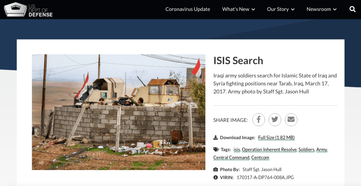The image size is (361, 186).
Task: Open the Coronavirus Update menu item
Action: [188, 9]
